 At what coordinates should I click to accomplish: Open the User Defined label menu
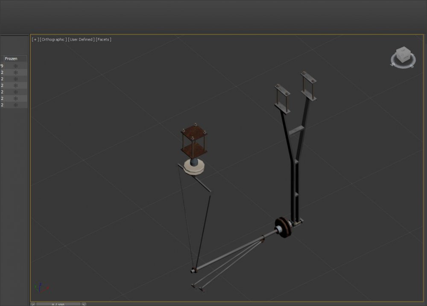[x=81, y=39]
